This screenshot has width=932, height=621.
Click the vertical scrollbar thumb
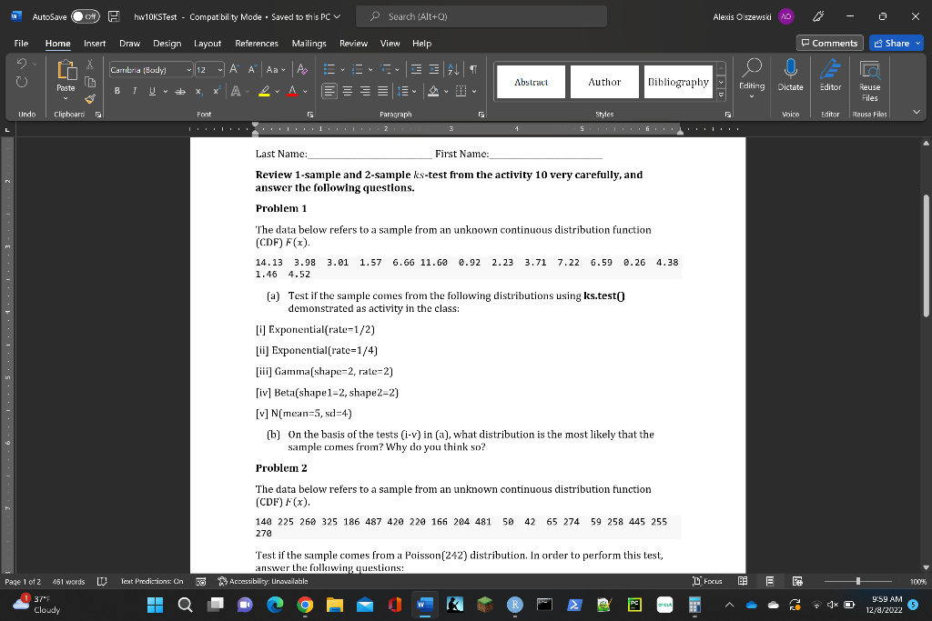point(926,256)
